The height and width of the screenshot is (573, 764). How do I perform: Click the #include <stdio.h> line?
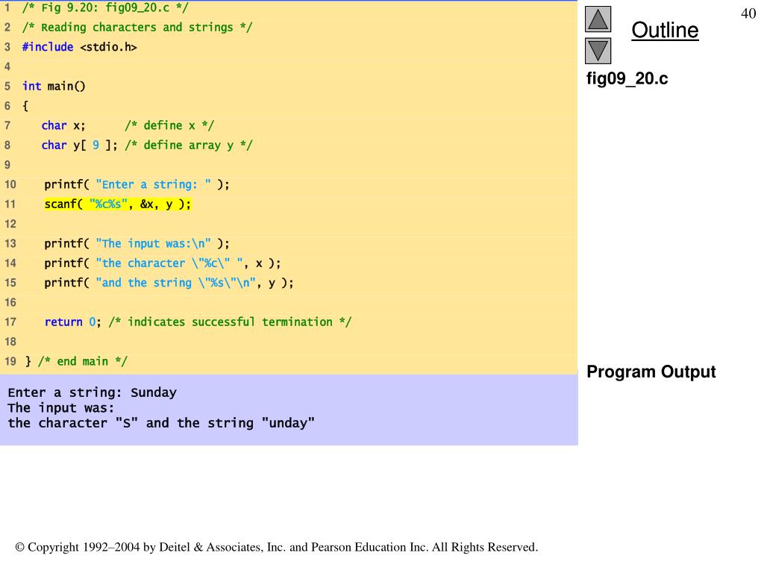coord(79,47)
